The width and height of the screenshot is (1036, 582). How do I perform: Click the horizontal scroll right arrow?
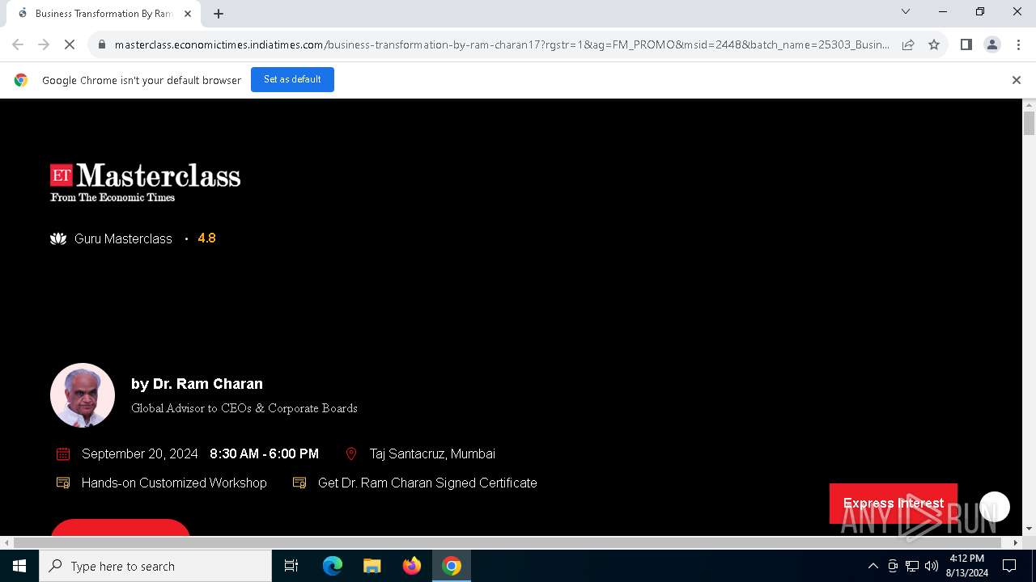tap(1016, 542)
